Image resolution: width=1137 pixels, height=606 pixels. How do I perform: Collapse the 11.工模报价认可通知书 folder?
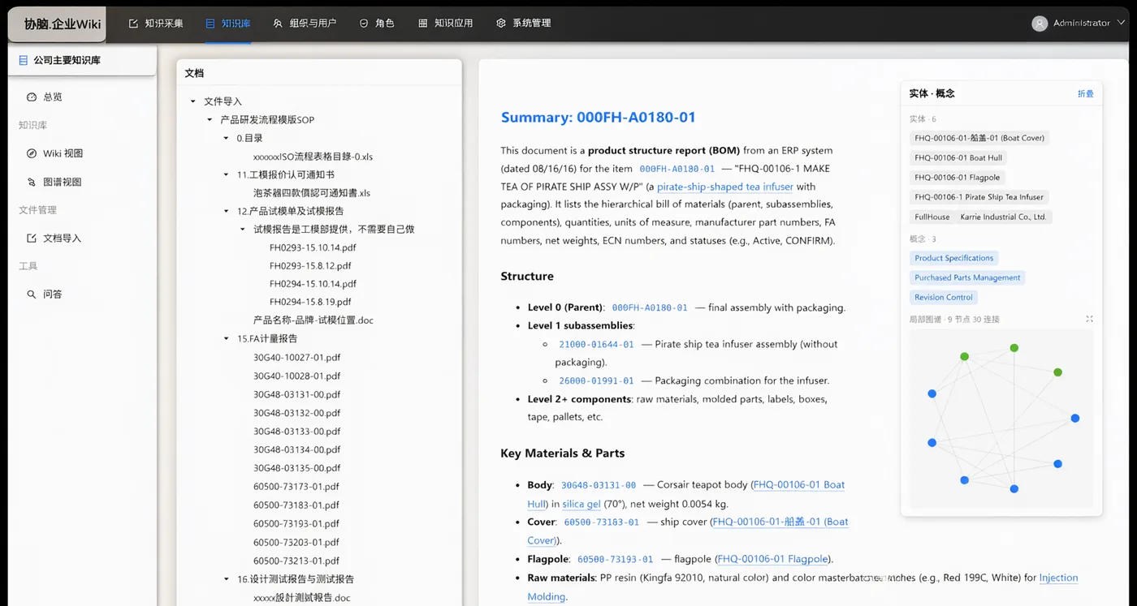pos(227,174)
